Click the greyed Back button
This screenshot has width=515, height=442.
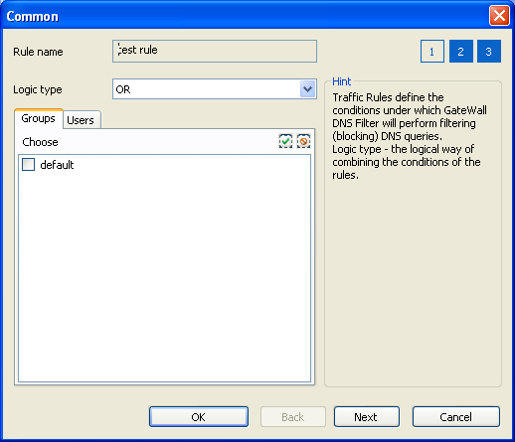click(x=293, y=417)
